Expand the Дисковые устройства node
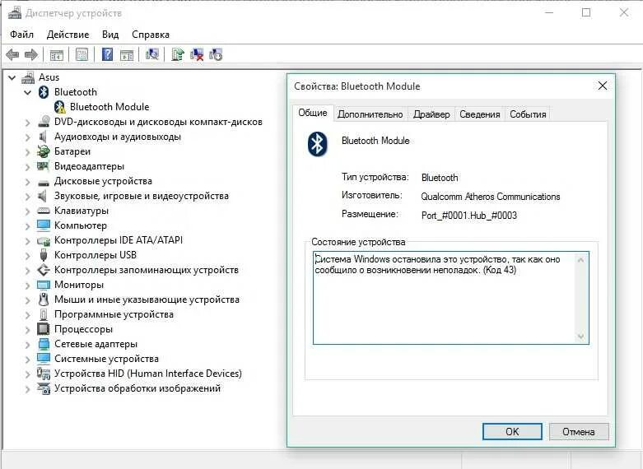Screen dimensions: 643x469 [27, 181]
